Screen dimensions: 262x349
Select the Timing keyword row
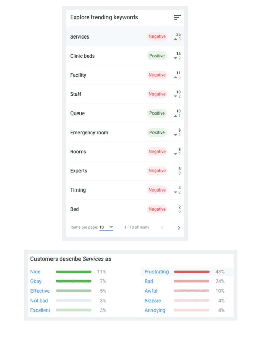pyautogui.click(x=102, y=190)
